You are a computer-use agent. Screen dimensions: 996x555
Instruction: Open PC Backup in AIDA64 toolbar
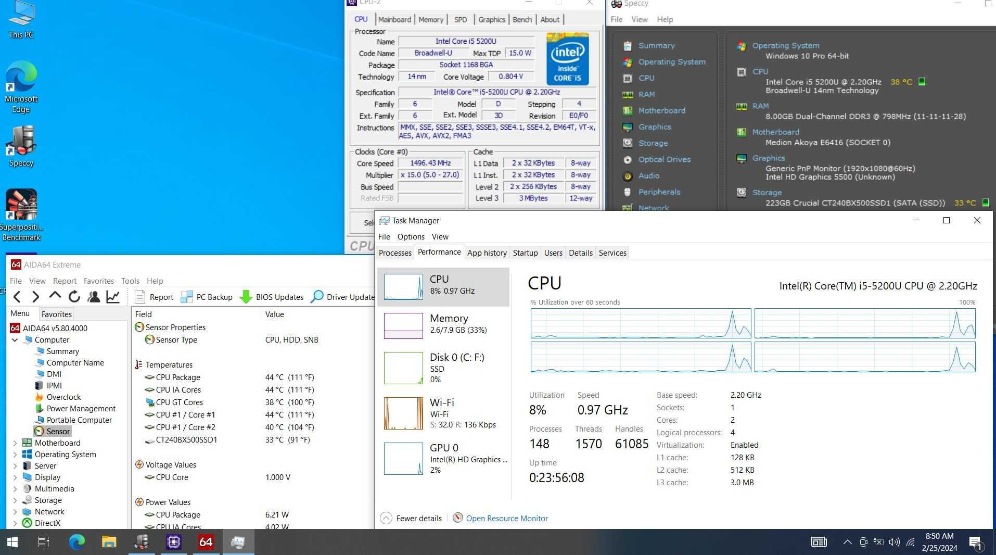[x=207, y=297]
